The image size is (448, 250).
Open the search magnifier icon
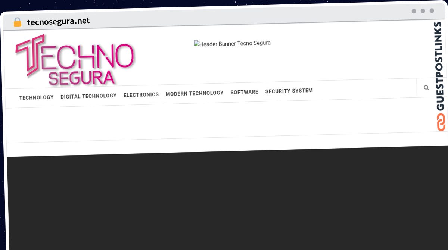point(426,88)
